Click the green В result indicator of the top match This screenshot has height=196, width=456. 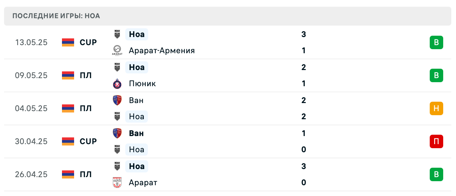(x=436, y=42)
